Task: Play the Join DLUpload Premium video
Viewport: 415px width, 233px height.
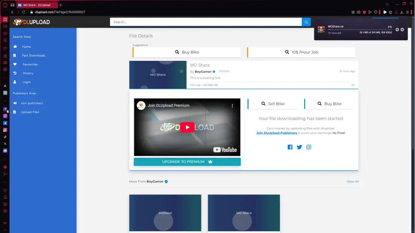Action: [187, 127]
